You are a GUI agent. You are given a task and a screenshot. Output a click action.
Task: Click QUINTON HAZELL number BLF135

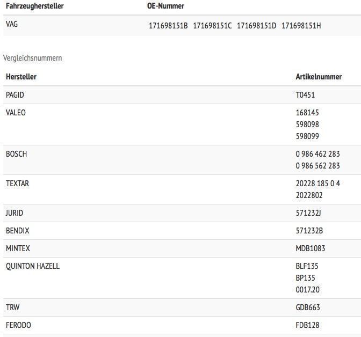(307, 266)
